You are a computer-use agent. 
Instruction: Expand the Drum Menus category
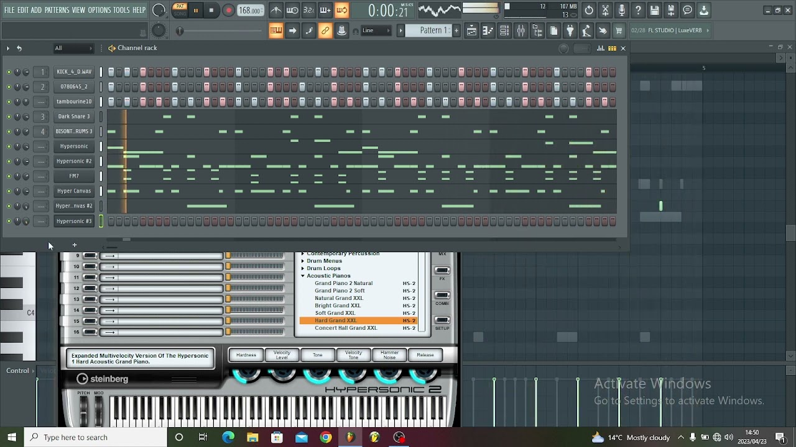click(x=303, y=261)
